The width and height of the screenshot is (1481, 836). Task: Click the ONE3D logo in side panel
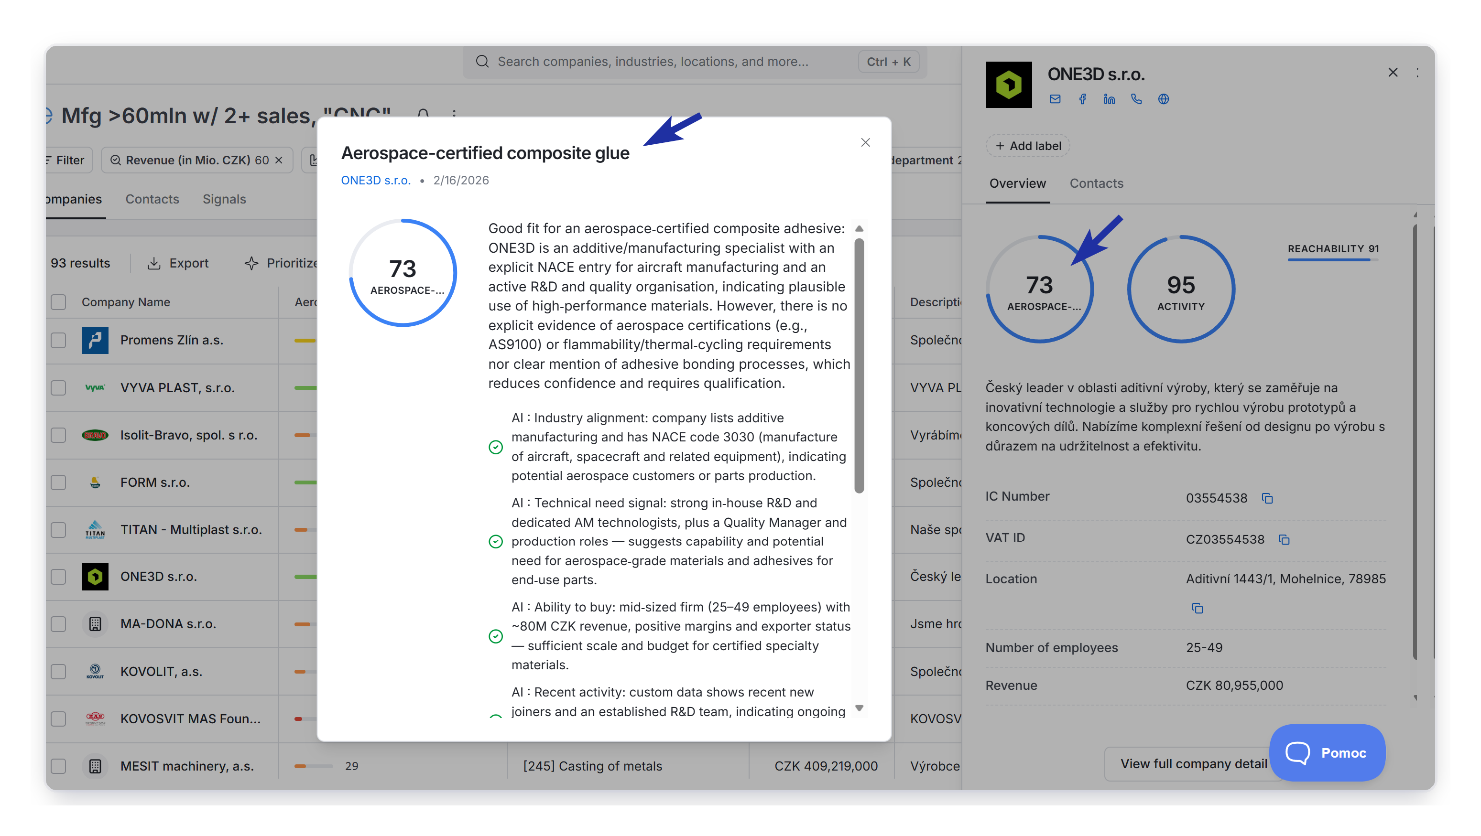tap(1008, 85)
